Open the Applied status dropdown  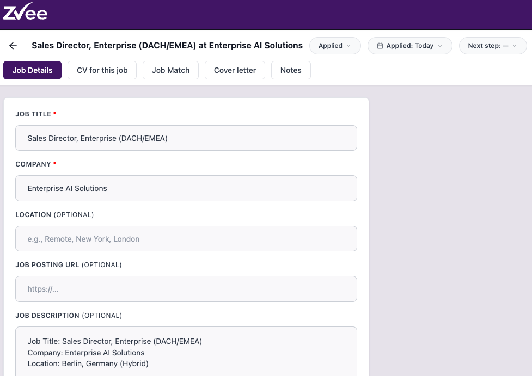coord(335,46)
